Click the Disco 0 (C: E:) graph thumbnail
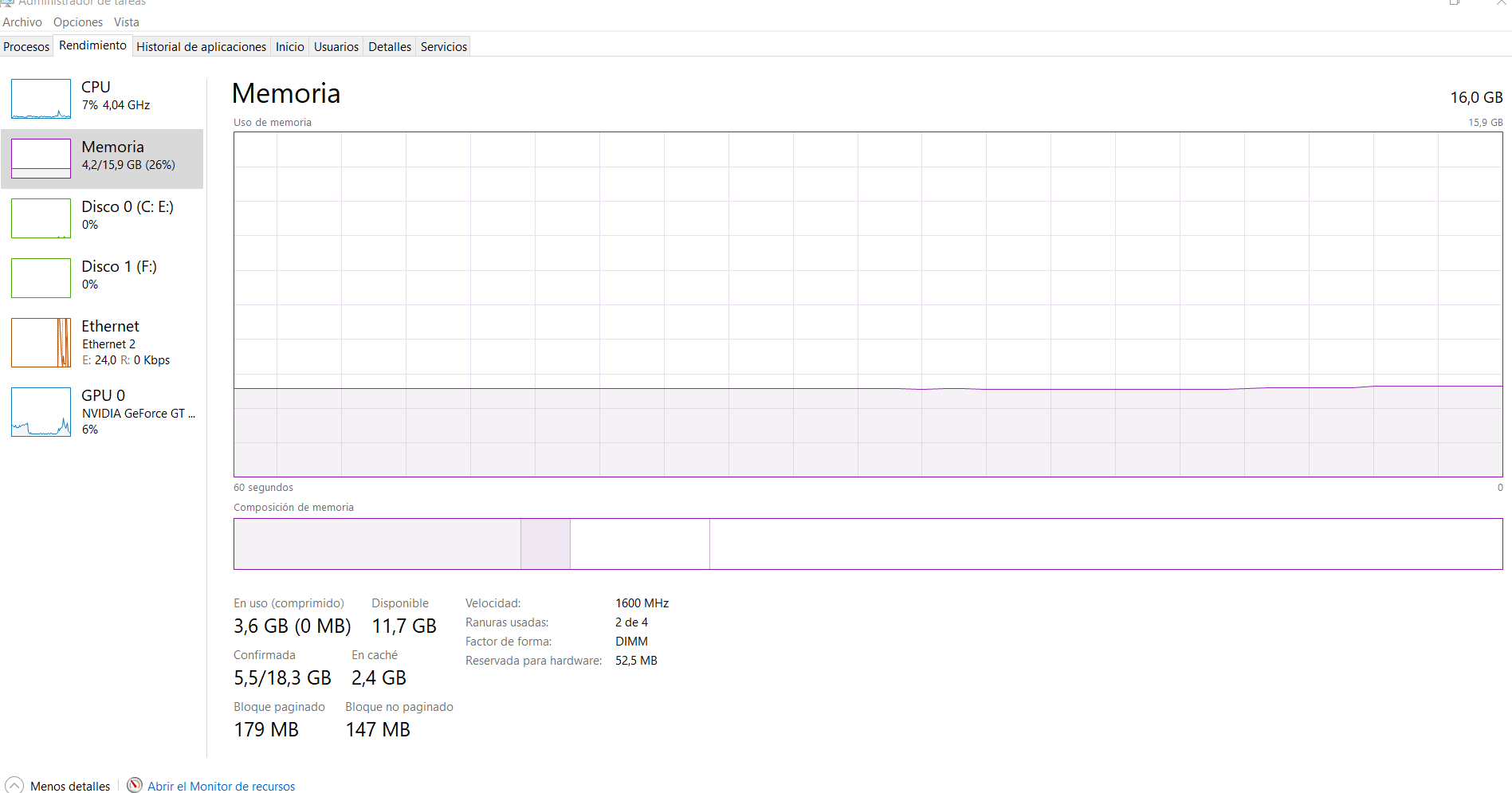Screen dimensions: 1512x793 tap(41, 218)
